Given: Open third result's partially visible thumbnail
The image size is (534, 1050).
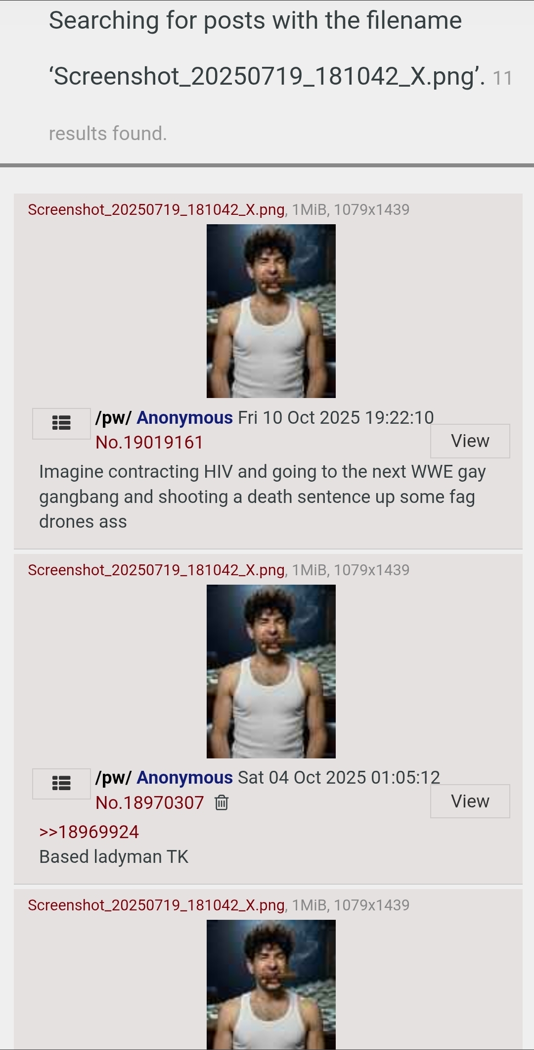Looking at the screenshot, I should 271,985.
